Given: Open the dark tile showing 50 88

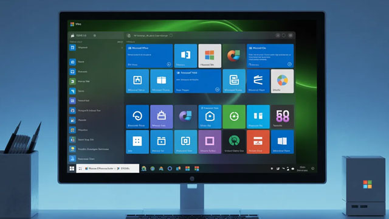Looking at the screenshot, I should pyautogui.click(x=282, y=117).
